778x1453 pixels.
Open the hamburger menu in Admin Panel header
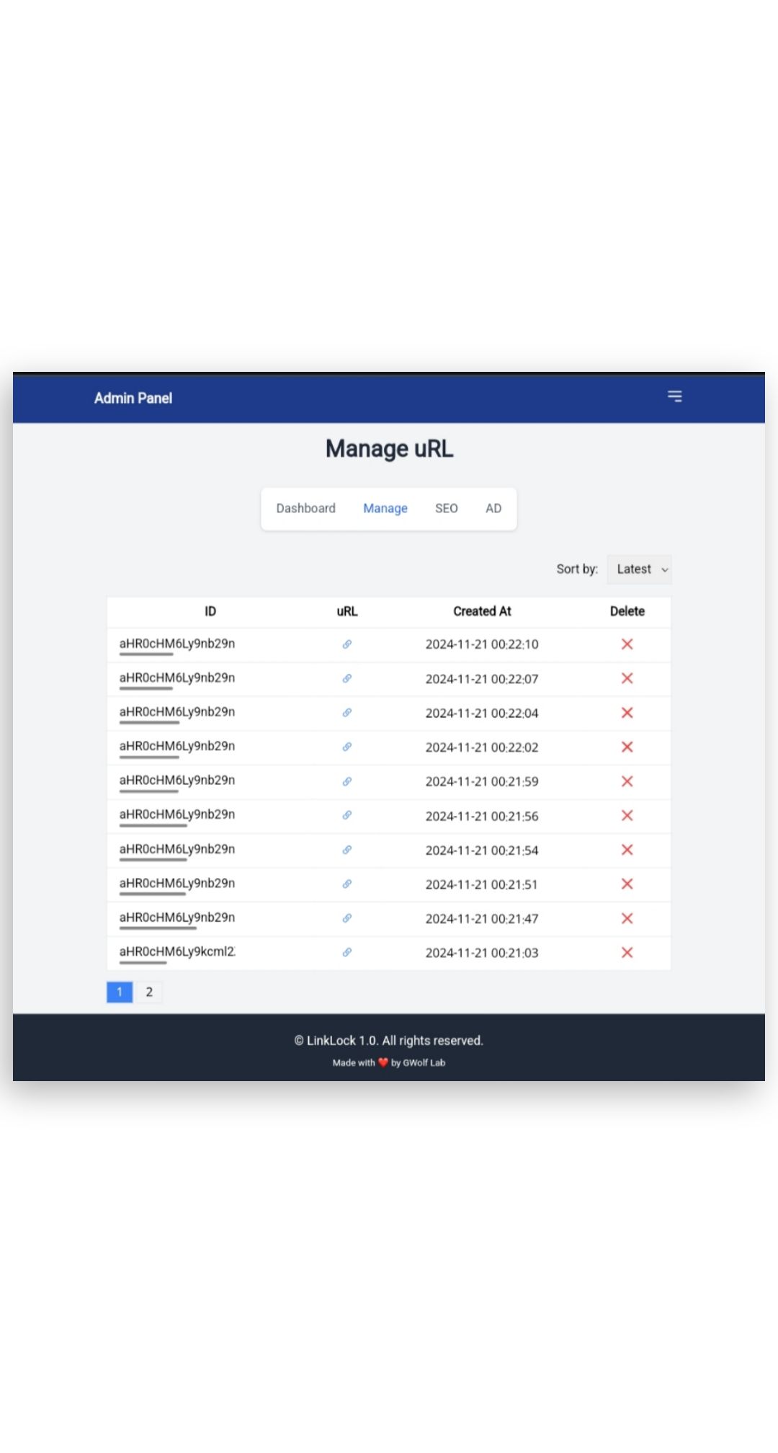[674, 396]
